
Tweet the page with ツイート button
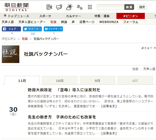[x=32, y=29]
